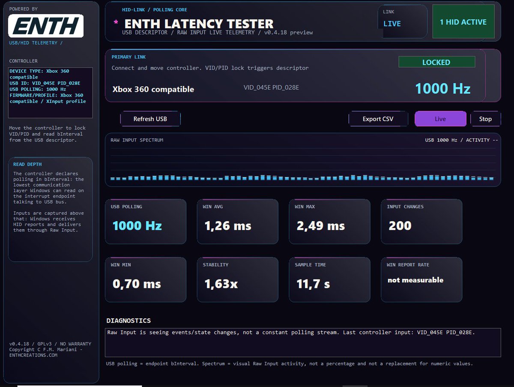Image resolution: width=514 pixels, height=387 pixels.
Task: Click the USB/HID TELEMETRY label under the logo
Action: click(36, 43)
